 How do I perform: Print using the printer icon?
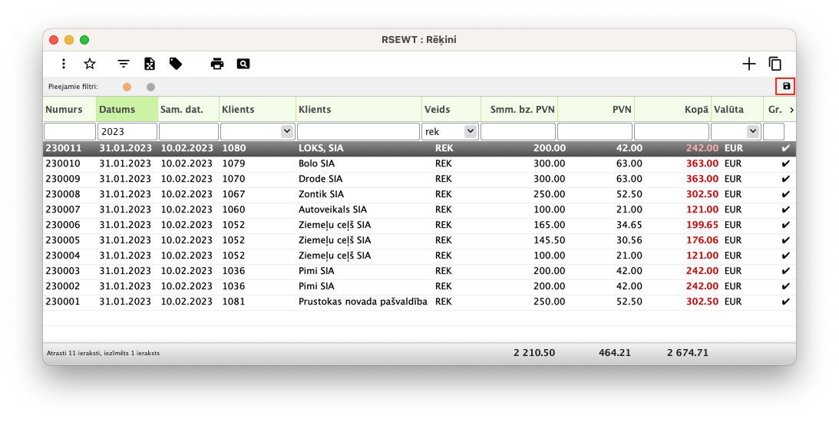217,64
